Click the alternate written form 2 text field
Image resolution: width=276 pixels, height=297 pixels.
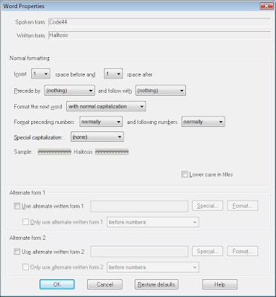pyautogui.click(x=139, y=252)
